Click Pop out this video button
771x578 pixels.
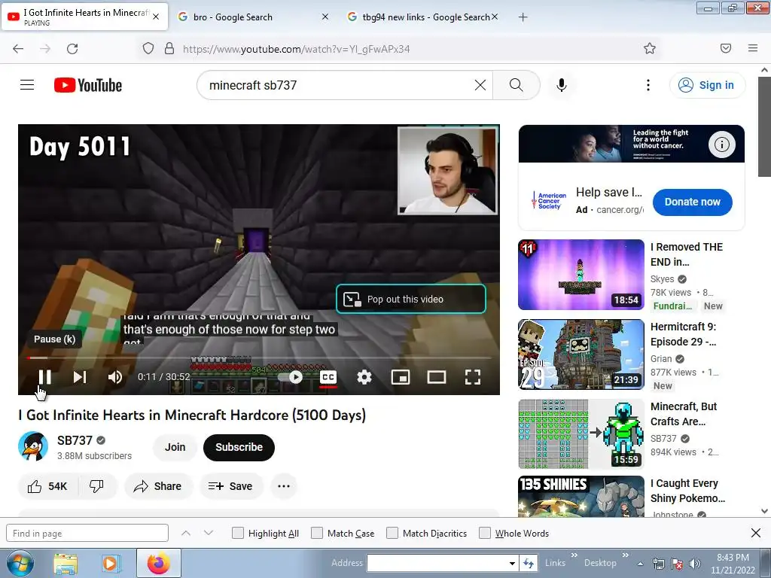coord(410,299)
